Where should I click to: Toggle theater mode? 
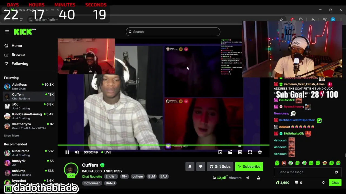click(x=240, y=153)
